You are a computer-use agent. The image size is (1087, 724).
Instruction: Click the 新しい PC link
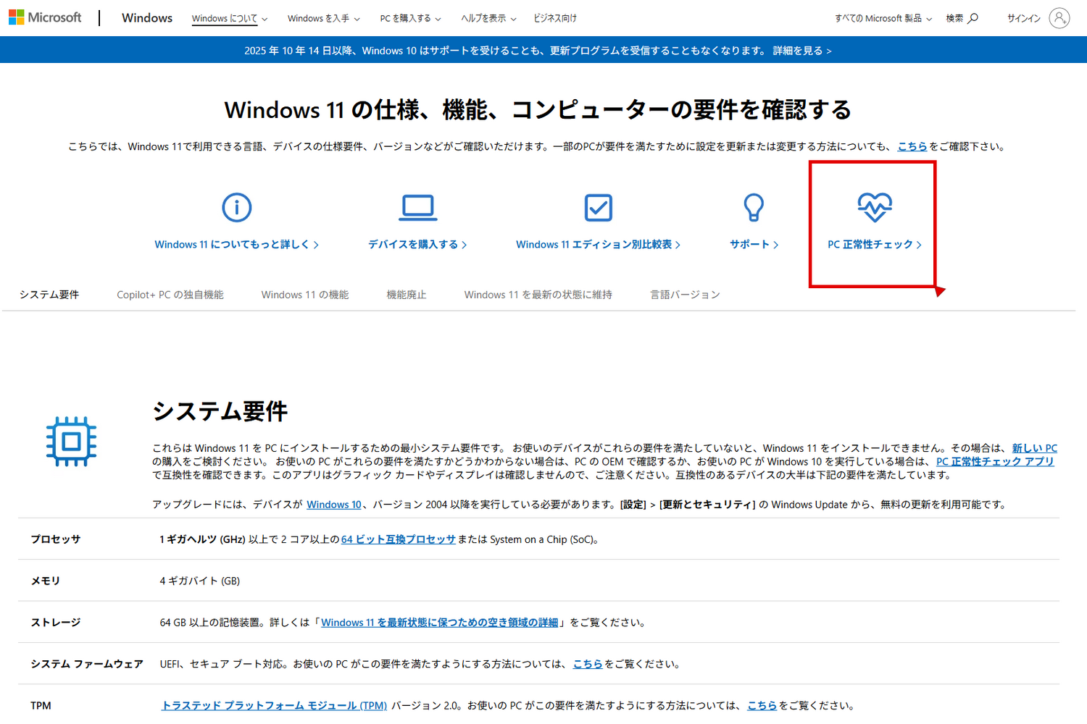click(1033, 447)
